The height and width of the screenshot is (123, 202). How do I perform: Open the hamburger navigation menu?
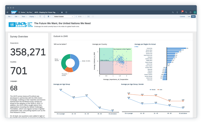click(x=7, y=12)
